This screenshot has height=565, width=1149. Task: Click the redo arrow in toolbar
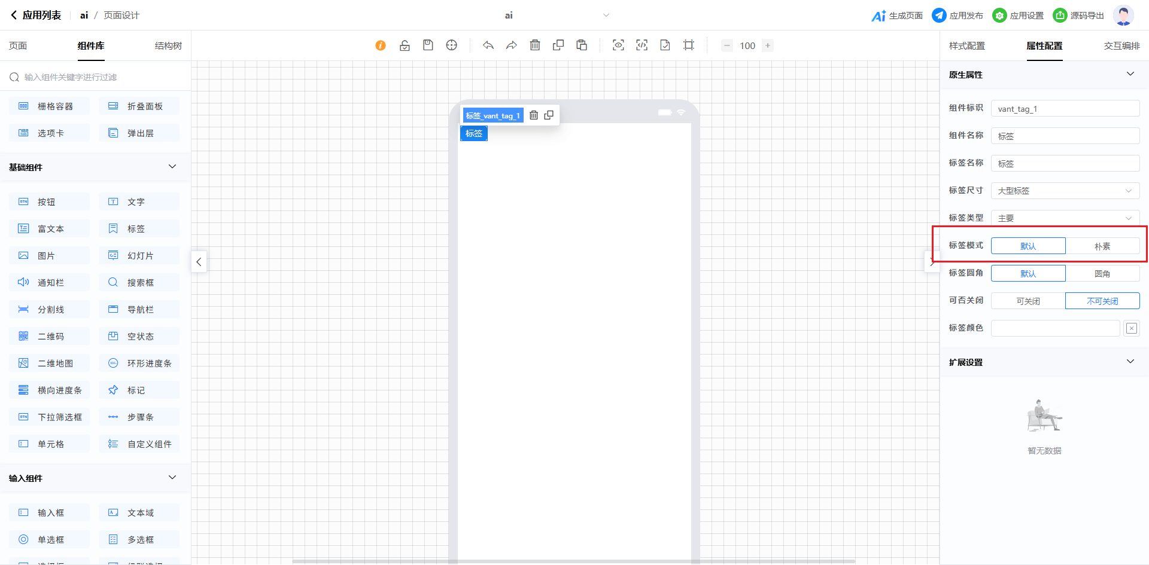[511, 45]
